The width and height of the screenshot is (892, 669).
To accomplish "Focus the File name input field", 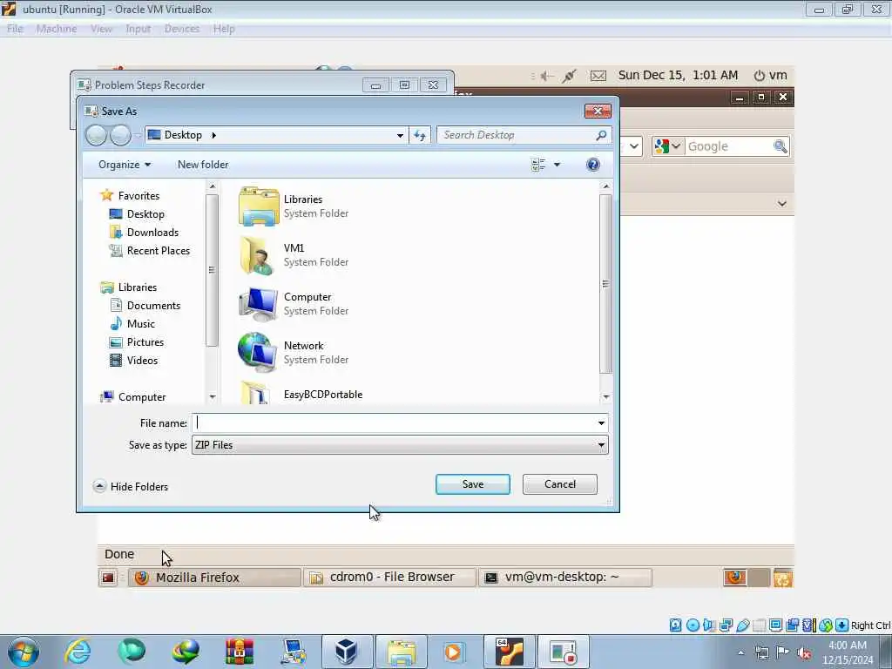I will [395, 423].
